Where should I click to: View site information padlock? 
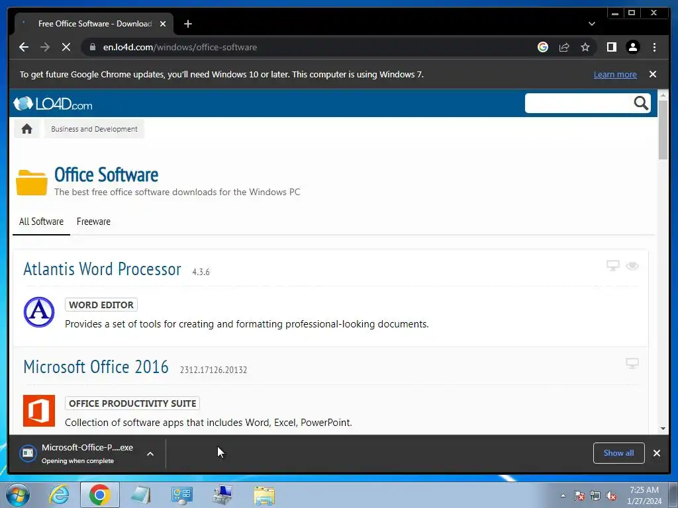pos(93,47)
